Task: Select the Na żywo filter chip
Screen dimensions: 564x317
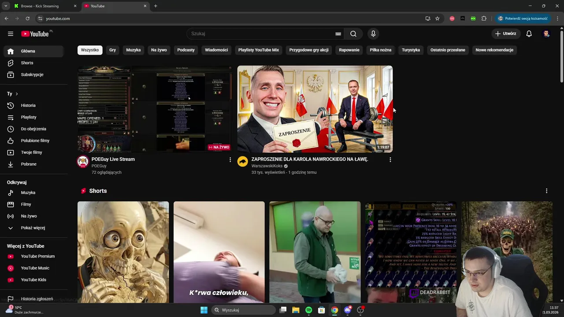Action: click(x=159, y=50)
